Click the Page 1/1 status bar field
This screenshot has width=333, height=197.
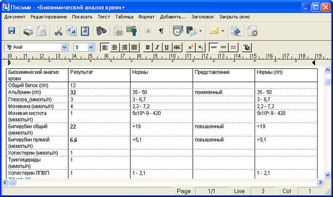click(212, 191)
